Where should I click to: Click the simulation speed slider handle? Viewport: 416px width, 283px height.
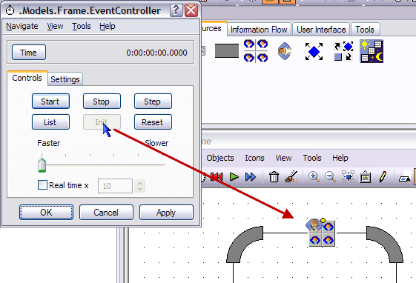tap(42, 165)
